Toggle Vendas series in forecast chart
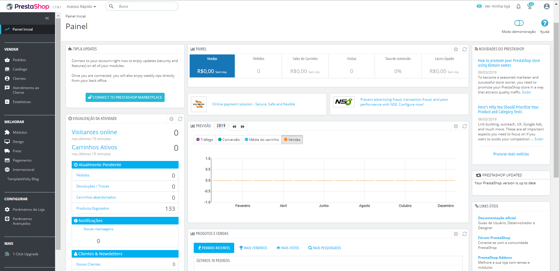The width and height of the screenshot is (559, 271). point(292,140)
